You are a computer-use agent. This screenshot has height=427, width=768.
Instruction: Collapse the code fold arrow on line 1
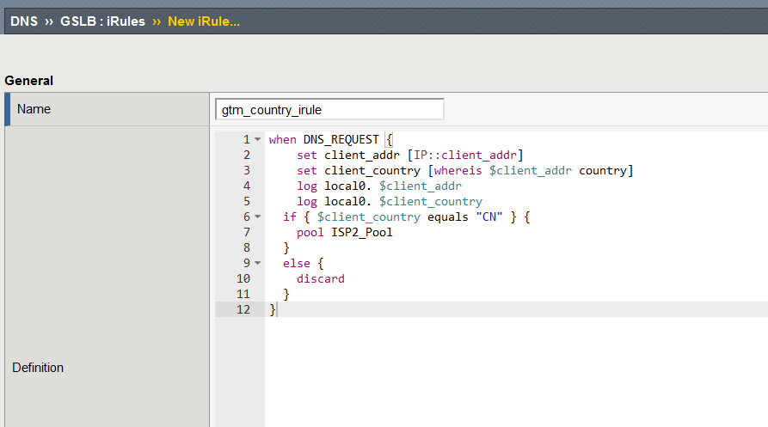click(258, 139)
